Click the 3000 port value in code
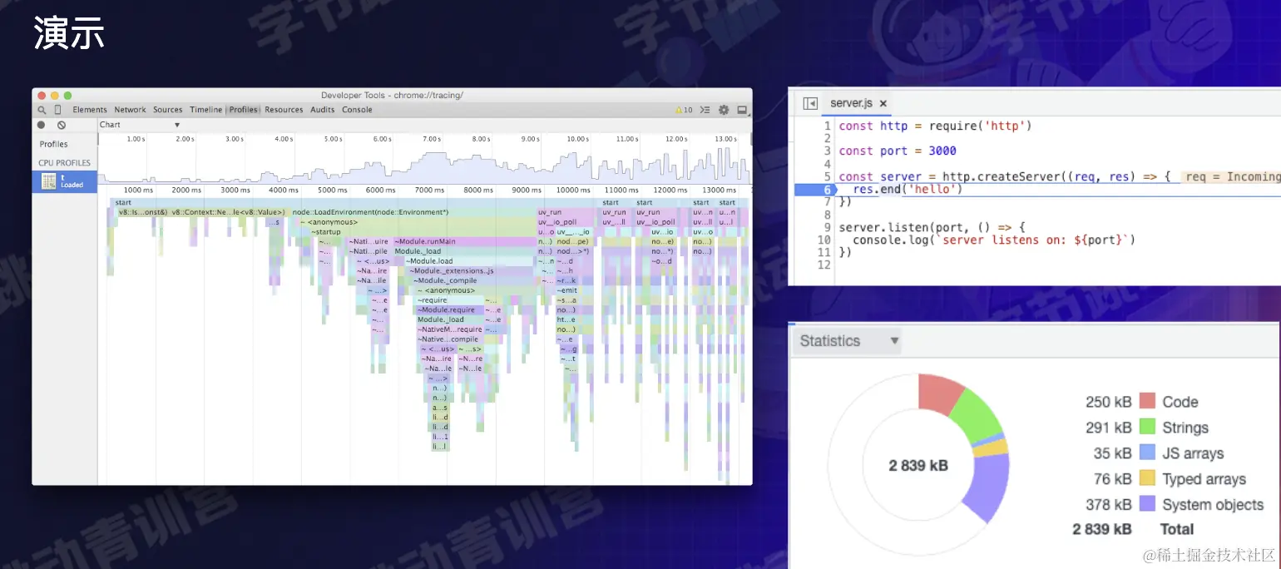The height and width of the screenshot is (569, 1281). (942, 151)
